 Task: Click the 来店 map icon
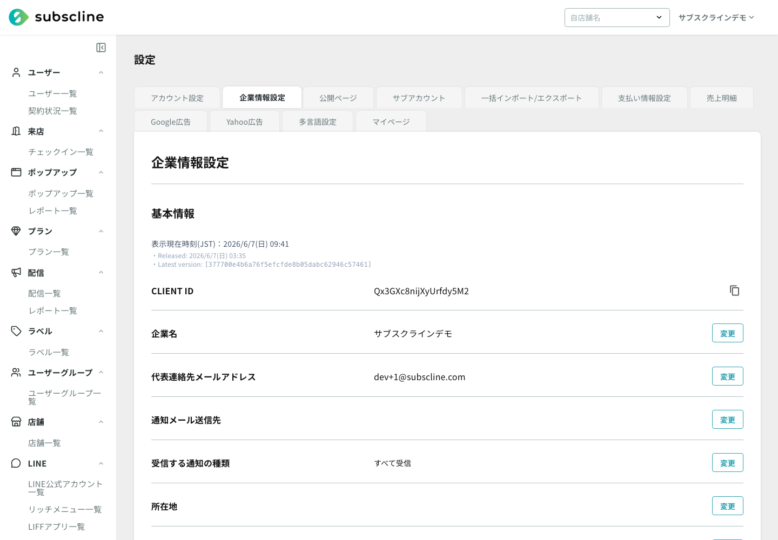point(16,131)
